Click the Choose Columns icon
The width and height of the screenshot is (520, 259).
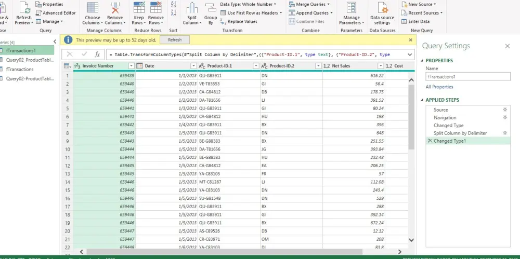[x=93, y=8]
